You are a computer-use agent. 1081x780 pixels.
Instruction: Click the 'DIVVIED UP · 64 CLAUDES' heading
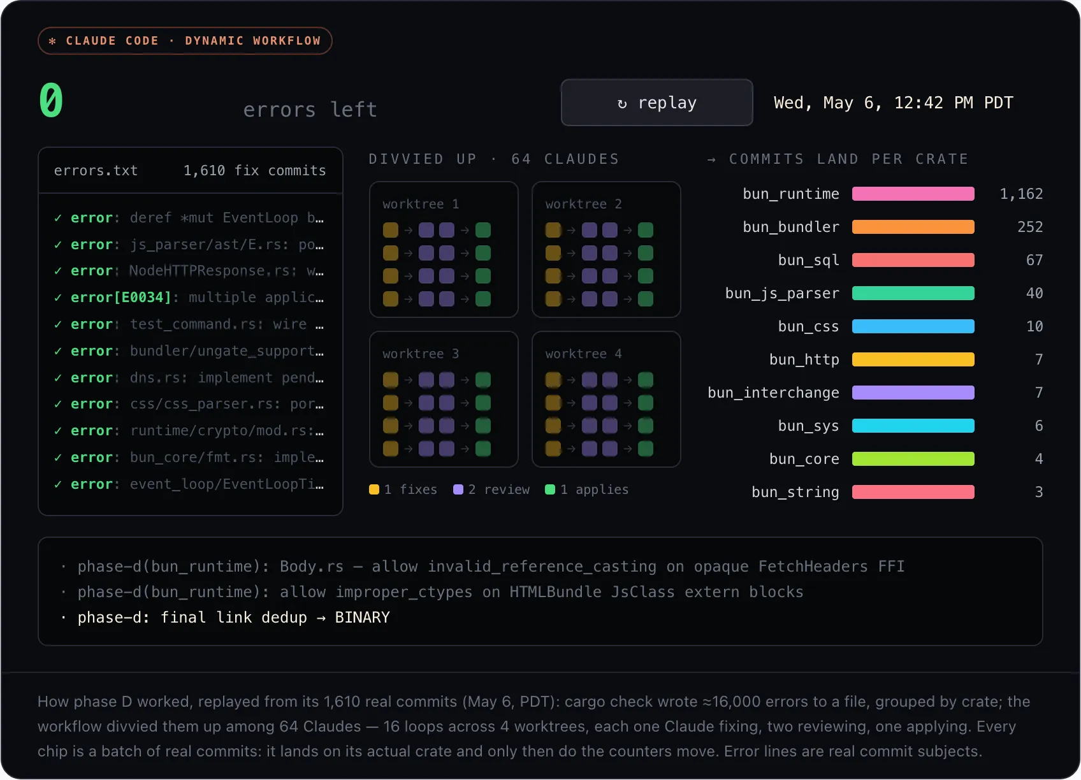coord(494,159)
